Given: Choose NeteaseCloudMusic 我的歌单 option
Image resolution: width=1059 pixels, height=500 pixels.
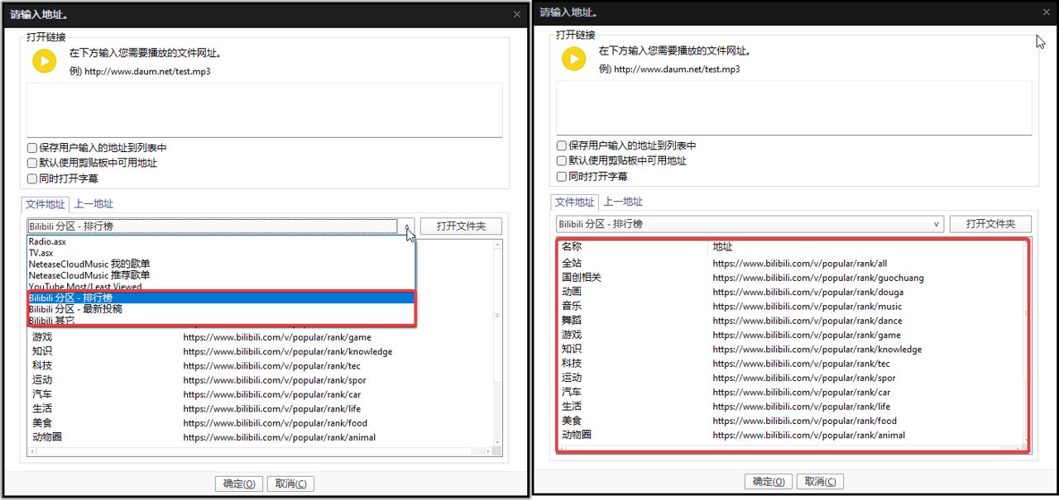Looking at the screenshot, I should coord(221,264).
